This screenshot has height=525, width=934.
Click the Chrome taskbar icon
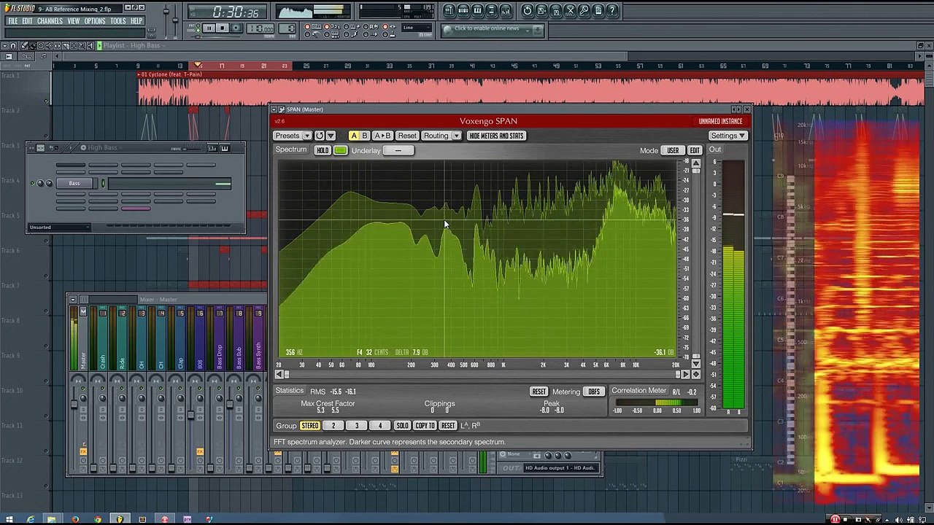point(98,519)
